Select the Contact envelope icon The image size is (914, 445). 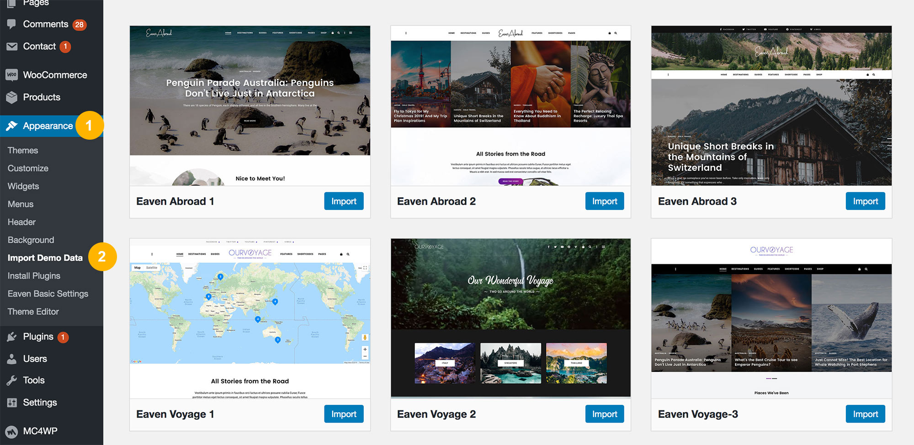11,46
